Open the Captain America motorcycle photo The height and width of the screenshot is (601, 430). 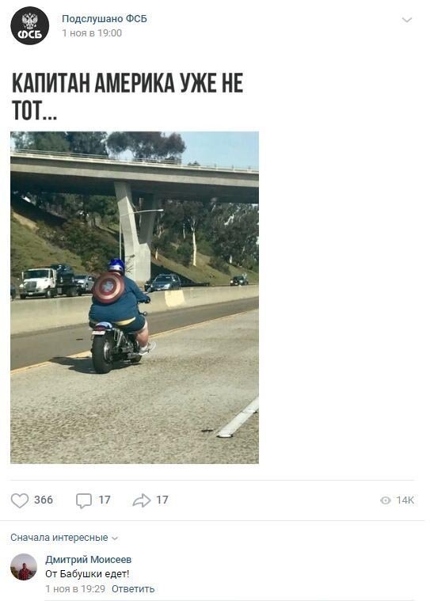click(135, 298)
